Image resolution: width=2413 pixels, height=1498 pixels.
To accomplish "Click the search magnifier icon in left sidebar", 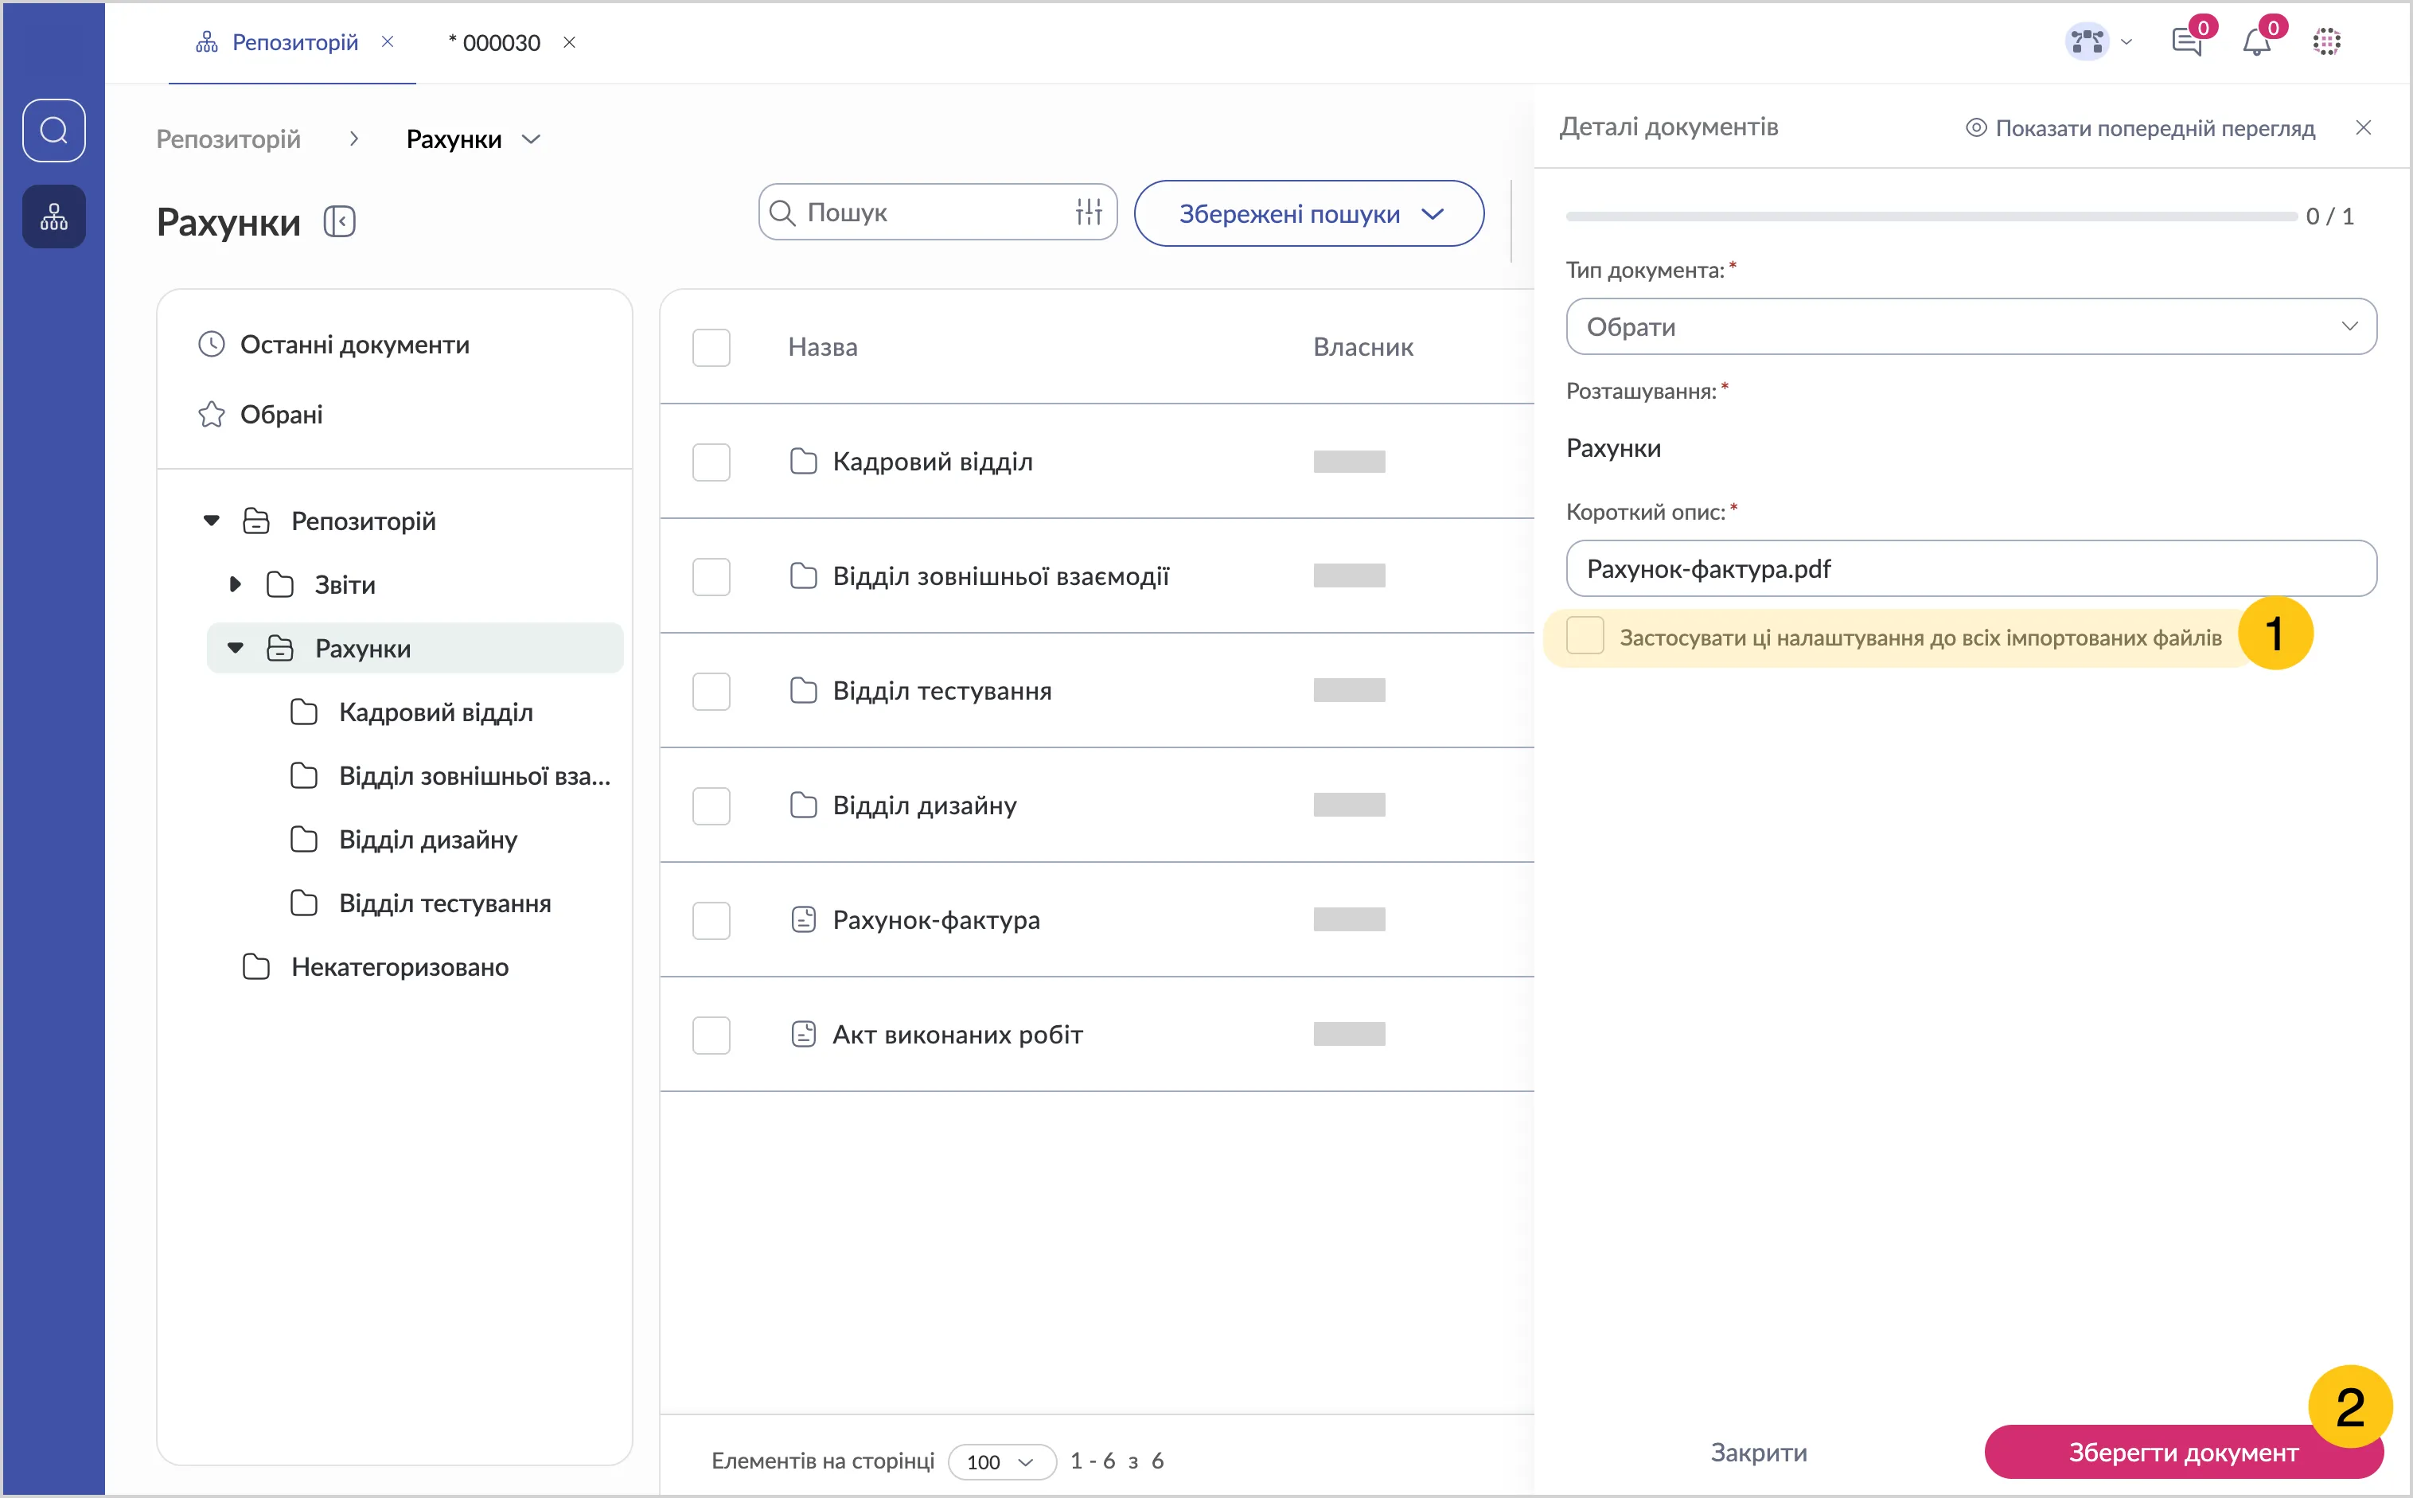I will point(53,130).
